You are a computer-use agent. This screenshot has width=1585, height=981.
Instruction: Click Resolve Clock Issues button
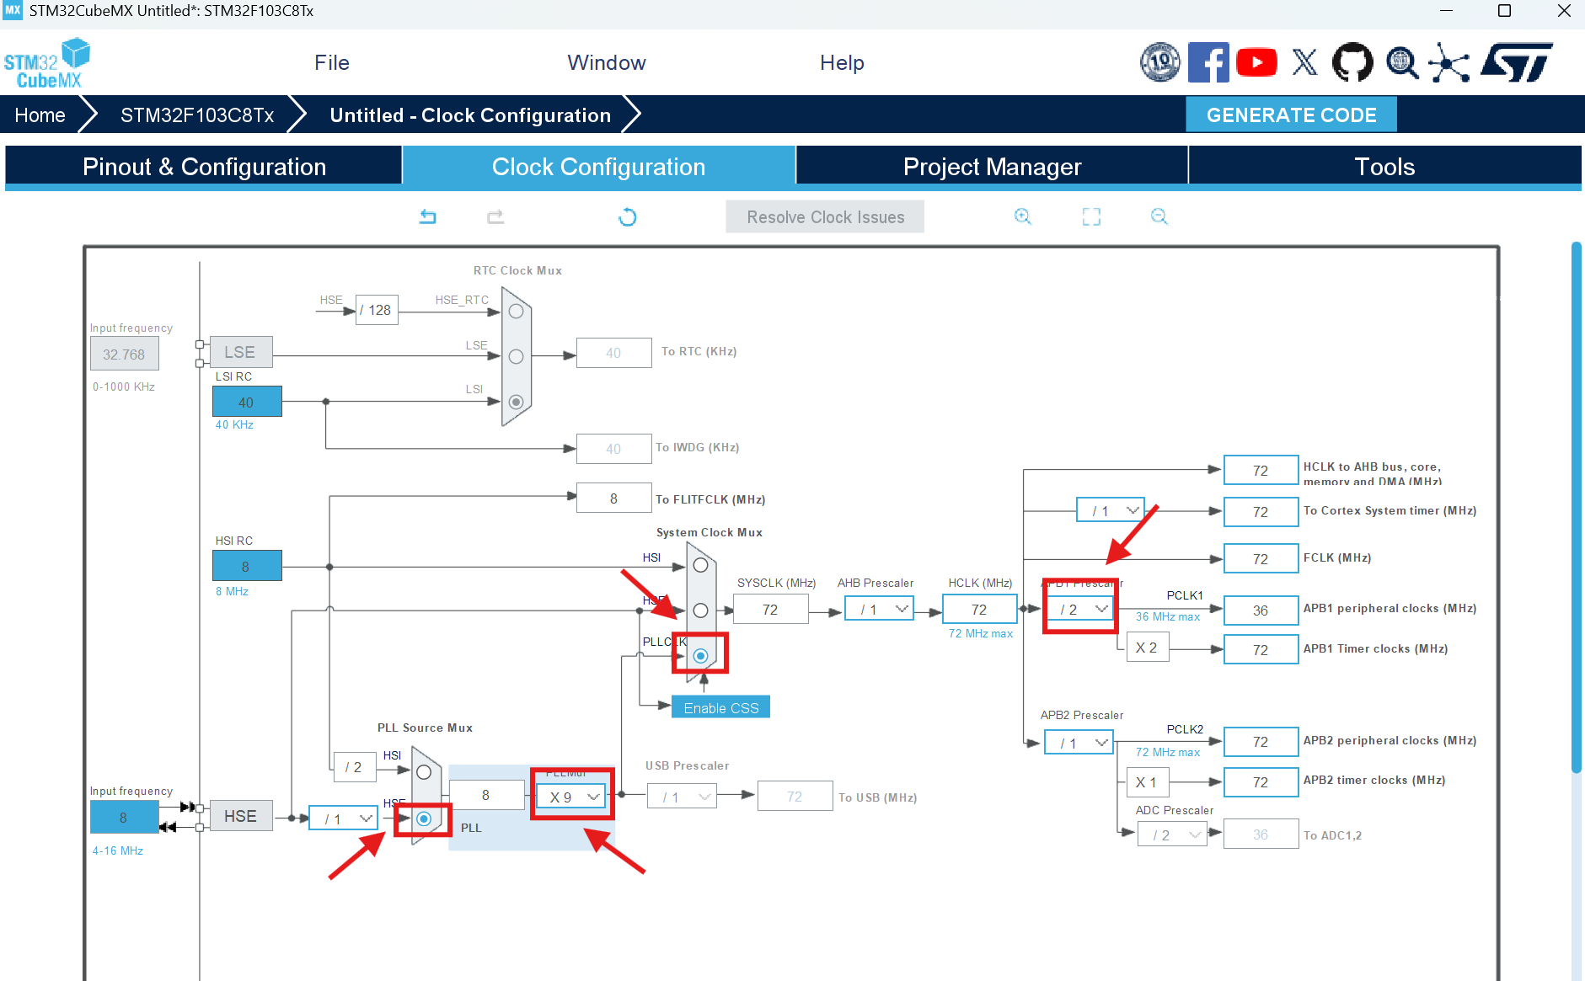(825, 217)
